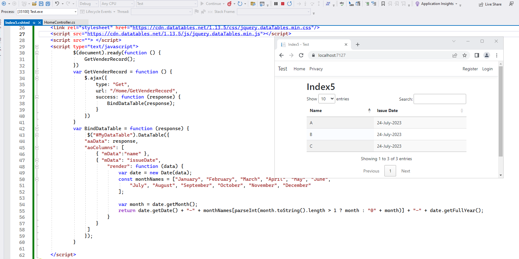The height and width of the screenshot is (259, 519).
Task: Collapse the GetVenderRecord function on line 33
Action: (37, 72)
